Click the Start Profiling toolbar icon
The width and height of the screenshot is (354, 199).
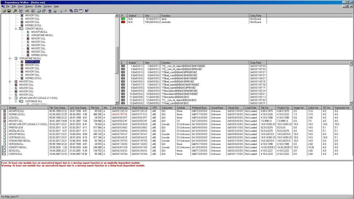click(61, 11)
